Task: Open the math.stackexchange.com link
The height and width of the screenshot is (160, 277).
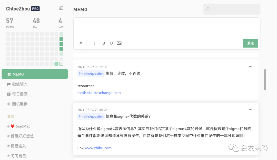Action: 99,93
